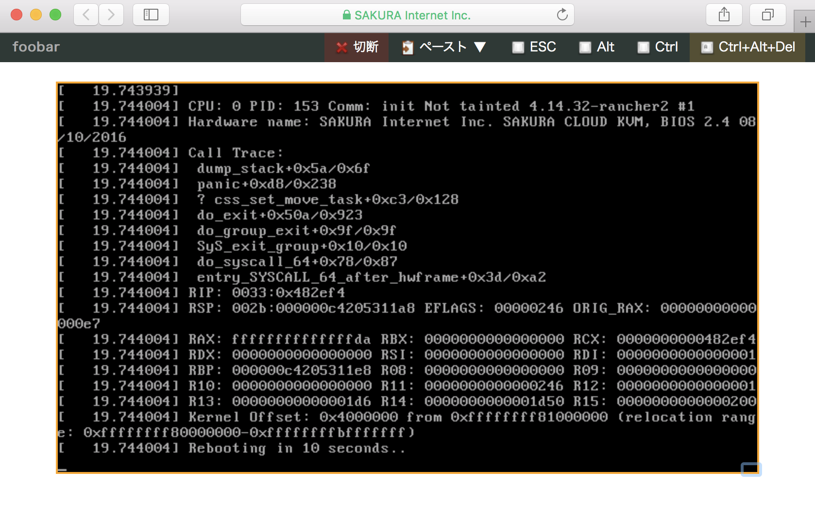The height and width of the screenshot is (505, 815).
Task: Click the SAKURA Internet Inc. address bar
Action: point(407,15)
